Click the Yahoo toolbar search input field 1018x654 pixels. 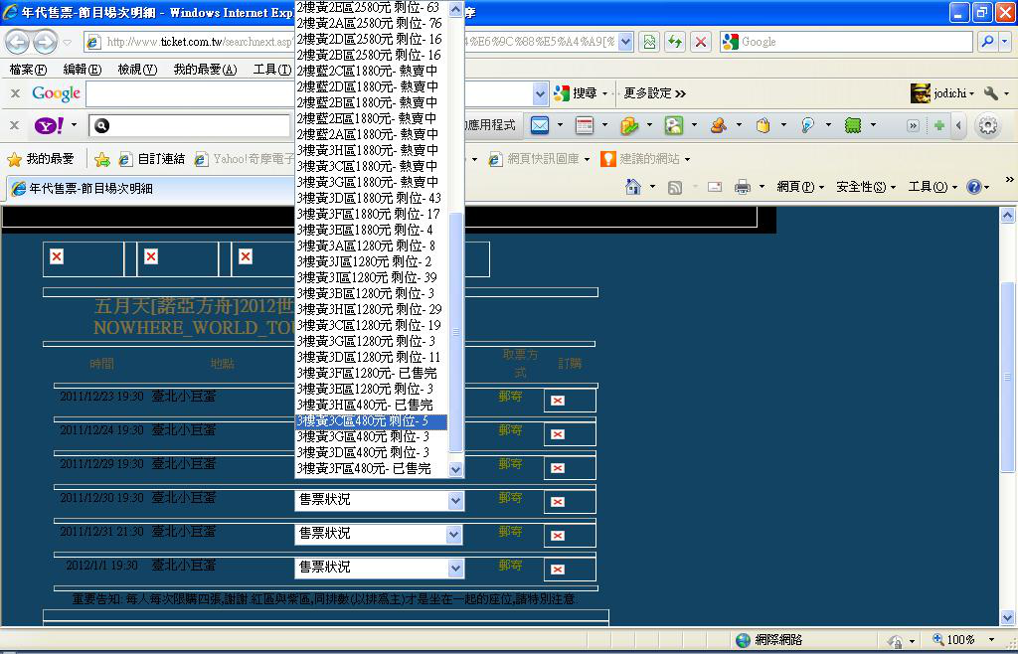190,126
